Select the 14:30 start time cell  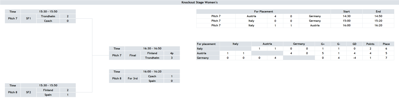coord(347,16)
